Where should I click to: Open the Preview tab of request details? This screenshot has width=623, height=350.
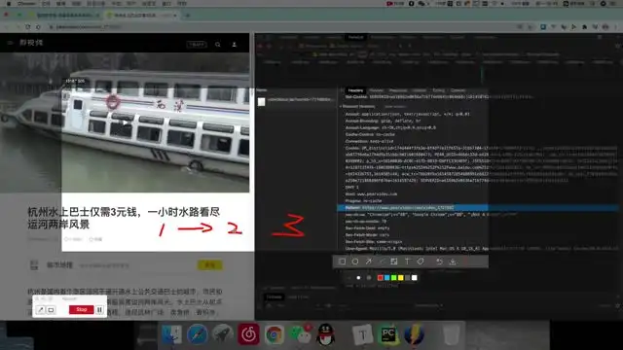click(x=377, y=90)
